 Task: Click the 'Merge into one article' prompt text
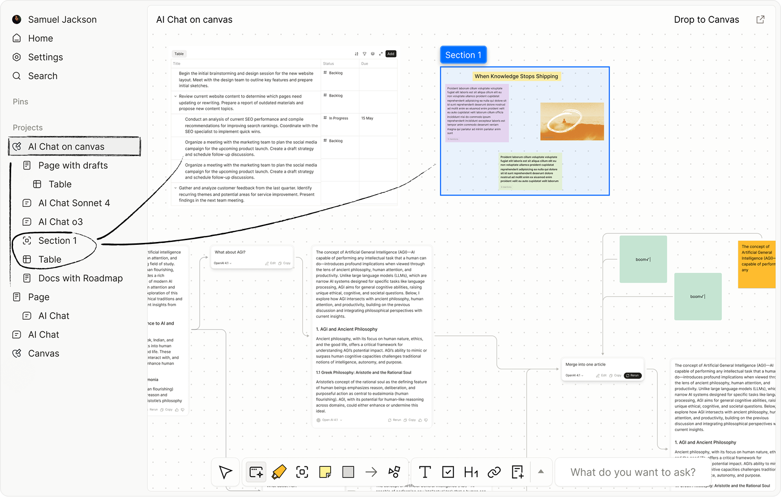click(585, 365)
